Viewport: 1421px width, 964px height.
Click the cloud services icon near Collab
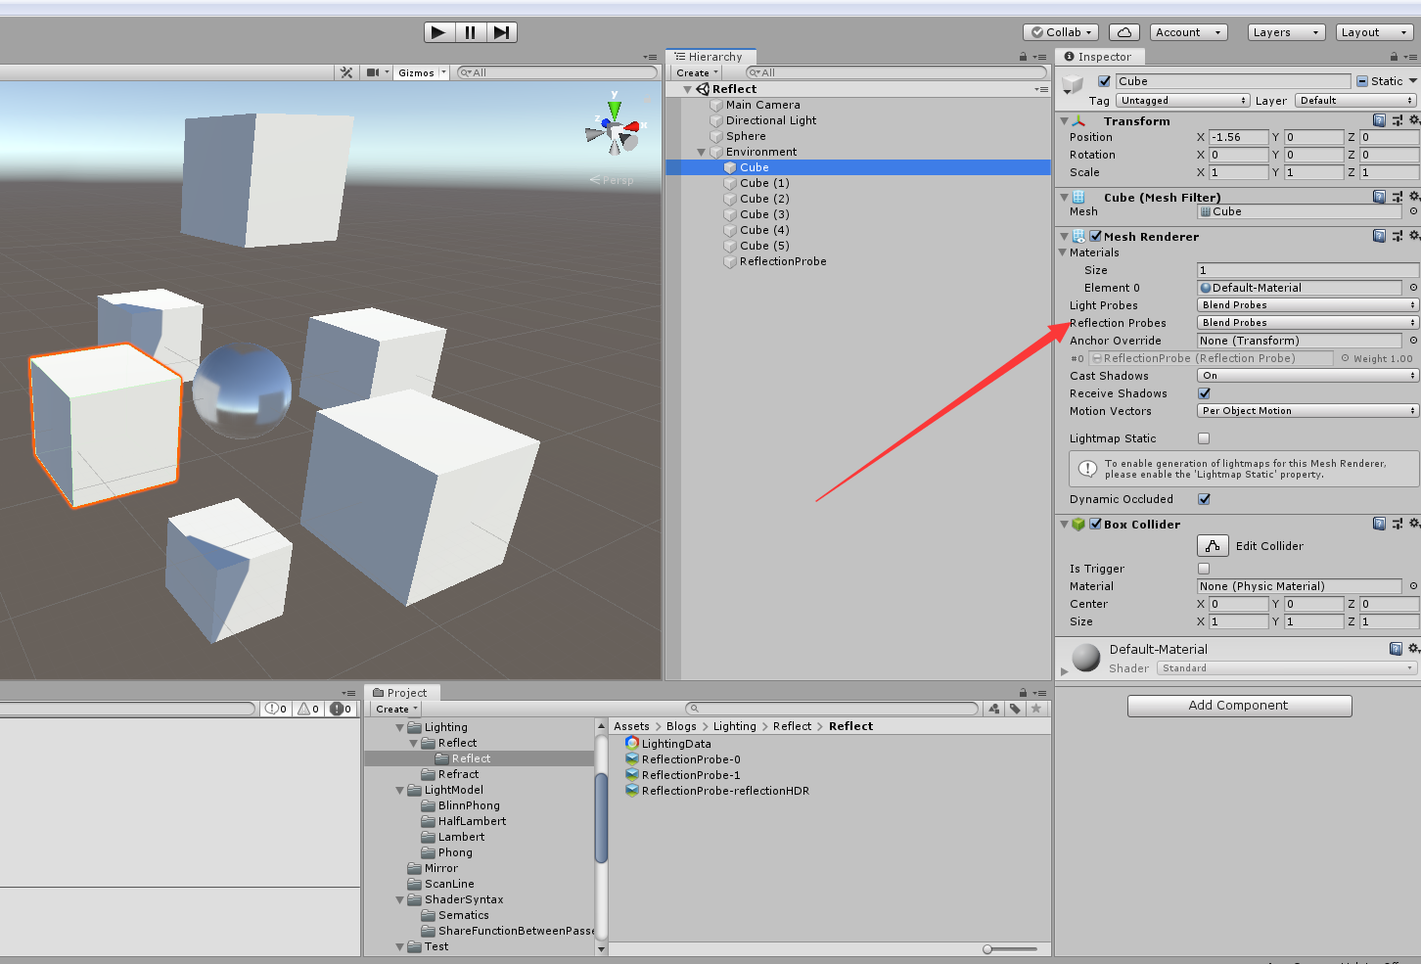[x=1123, y=31]
